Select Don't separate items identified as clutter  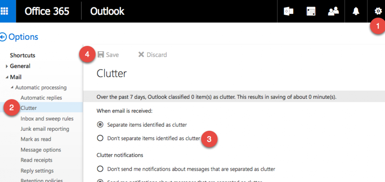coord(100,139)
